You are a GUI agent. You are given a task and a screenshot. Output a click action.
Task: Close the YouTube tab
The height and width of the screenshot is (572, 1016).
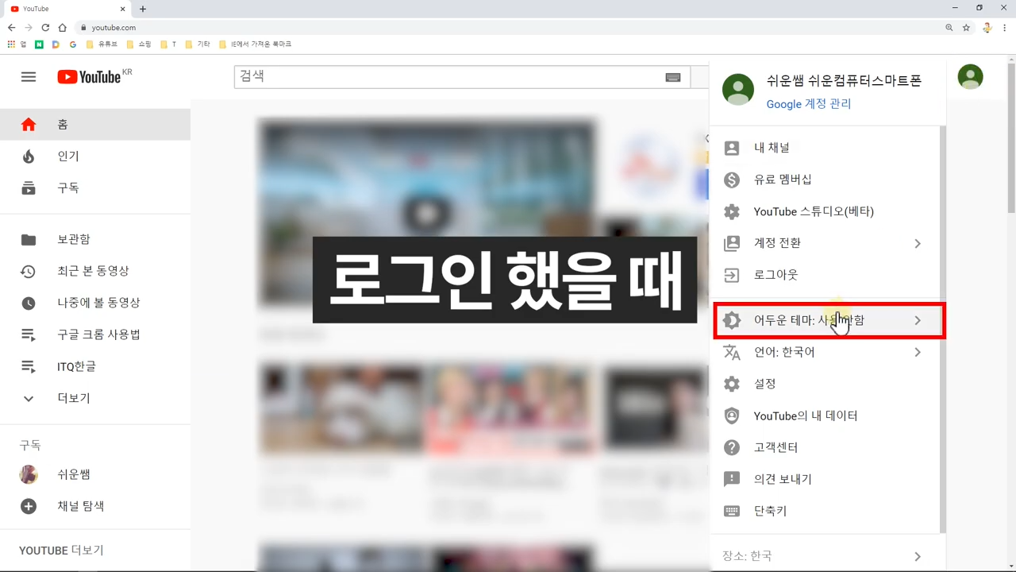[123, 9]
